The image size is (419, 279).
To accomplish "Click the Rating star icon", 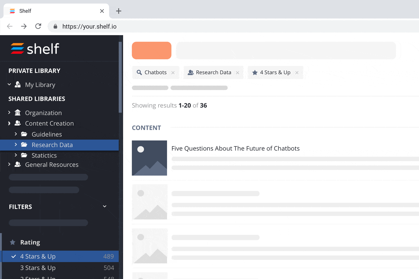I will point(13,242).
